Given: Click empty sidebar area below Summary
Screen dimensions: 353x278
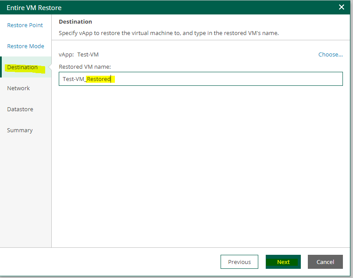Looking at the screenshot, I should pos(25,188).
